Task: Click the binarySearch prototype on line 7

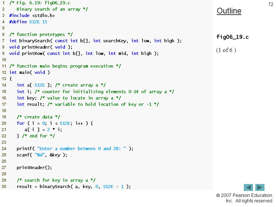Action: point(95,41)
